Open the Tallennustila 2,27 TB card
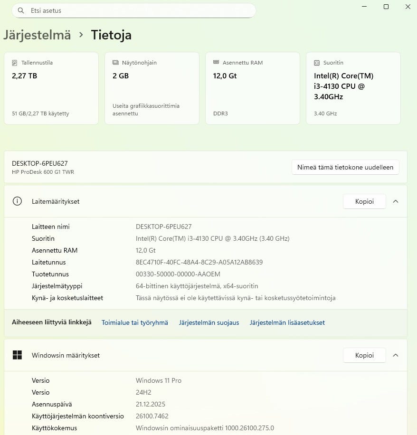This screenshot has height=435, width=417. click(x=51, y=88)
